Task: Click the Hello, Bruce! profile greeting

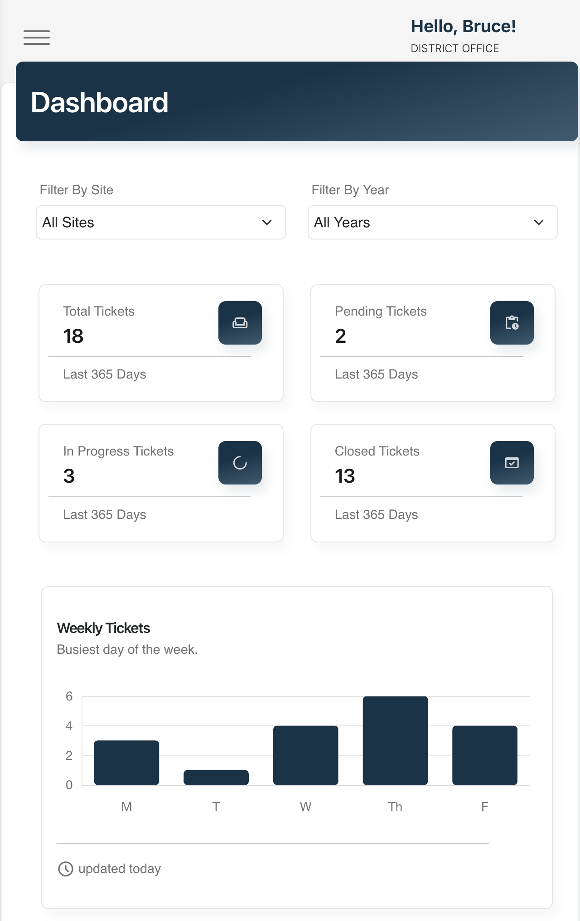Action: coord(463,26)
